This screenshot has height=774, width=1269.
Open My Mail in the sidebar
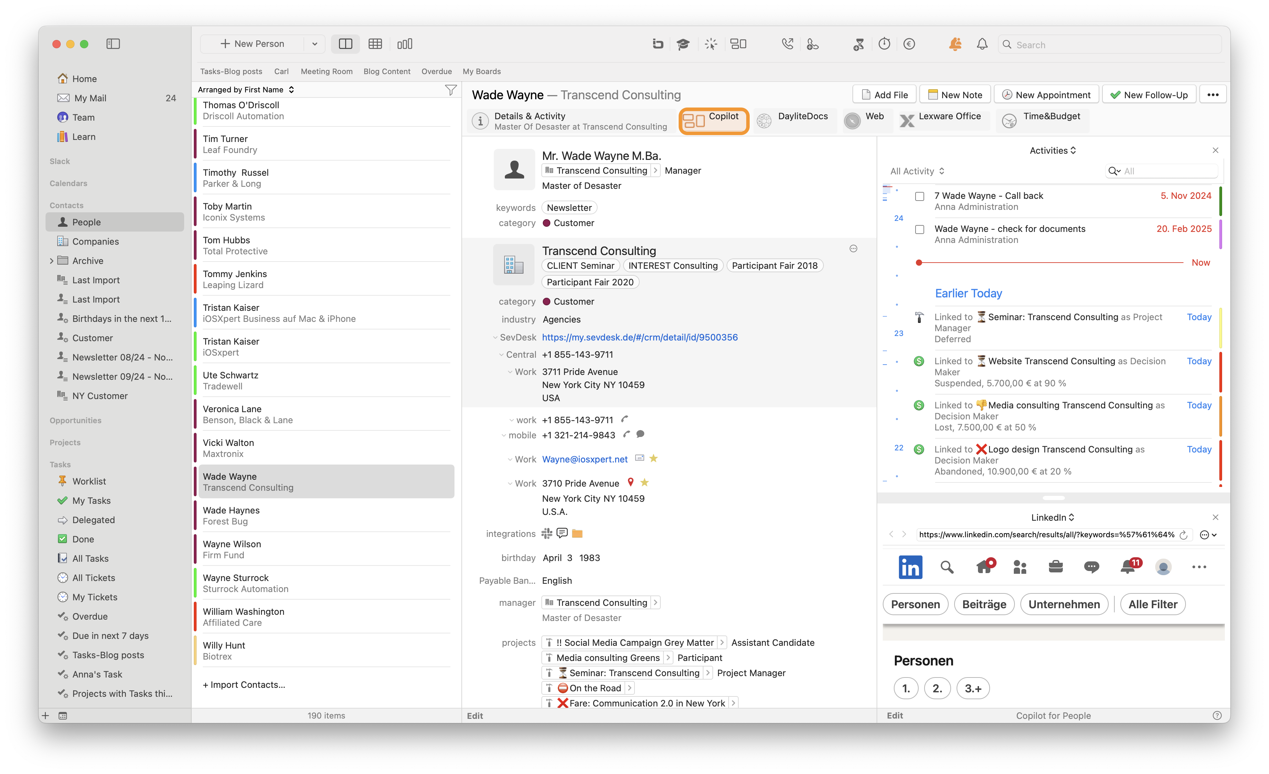coord(115,98)
